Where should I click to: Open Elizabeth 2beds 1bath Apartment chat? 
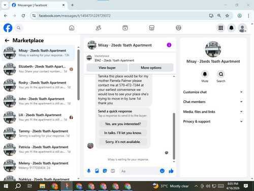tap(38, 69)
